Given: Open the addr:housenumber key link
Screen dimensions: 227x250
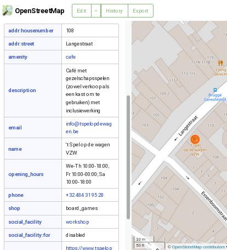Looking at the screenshot, I should point(31,31).
